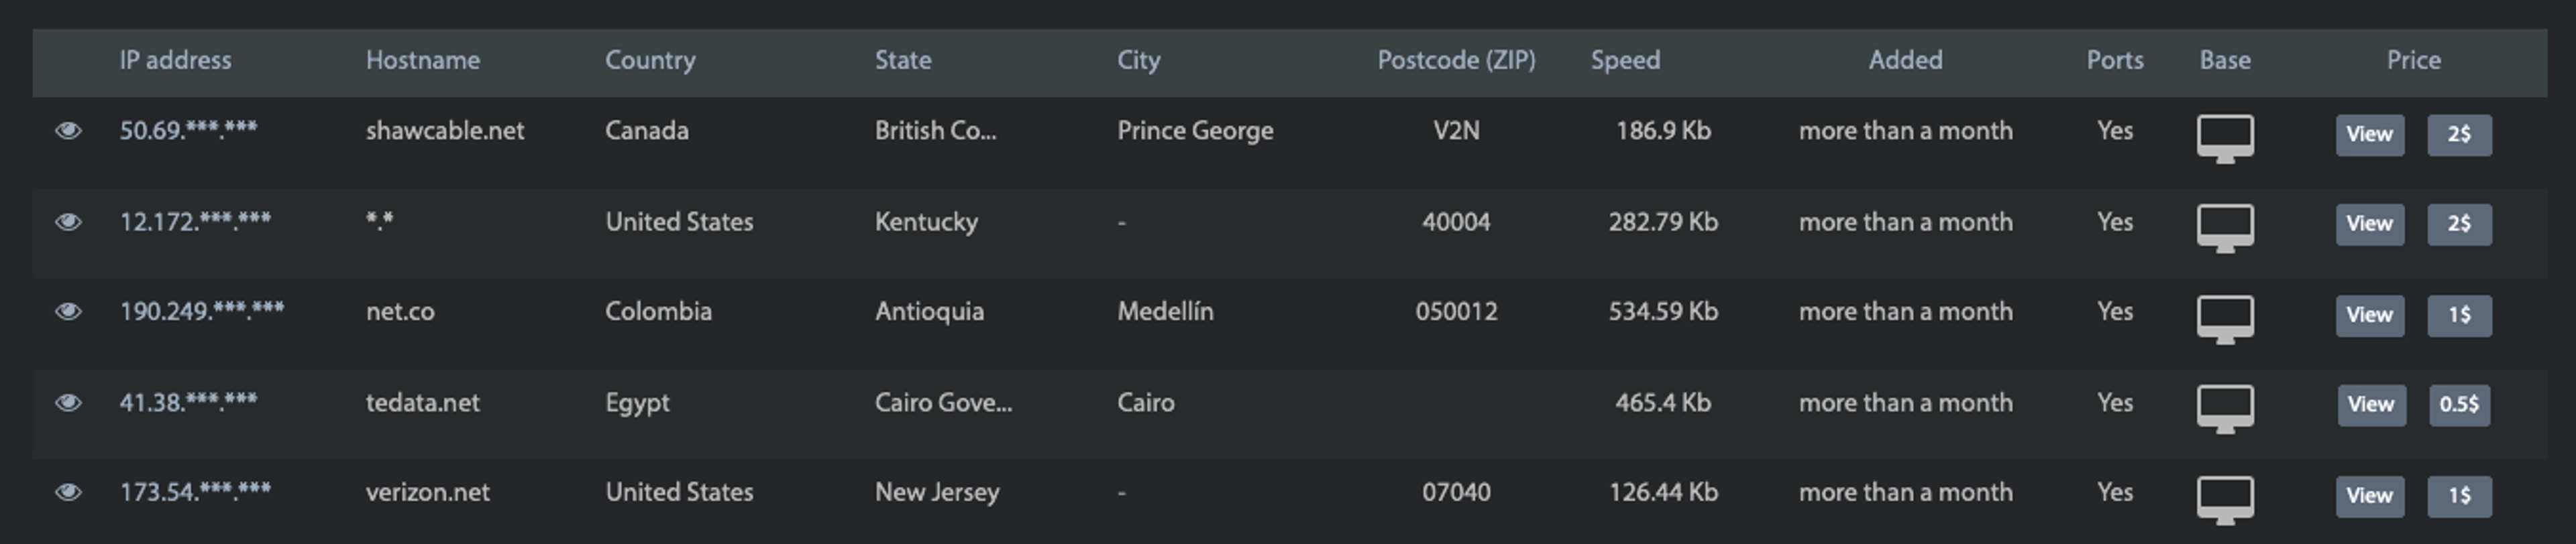Sort by the Speed column header
Image resolution: width=2576 pixels, height=544 pixels.
coord(1625,60)
